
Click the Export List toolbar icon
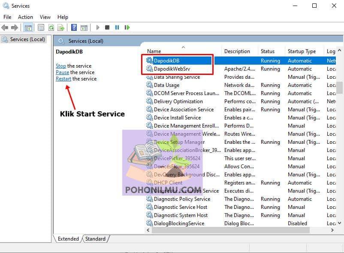61,27
